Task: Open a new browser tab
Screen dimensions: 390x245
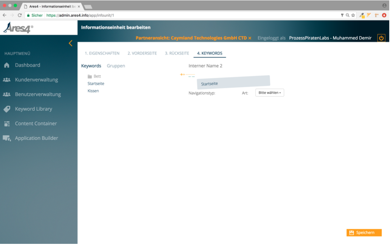Action: tap(88, 7)
